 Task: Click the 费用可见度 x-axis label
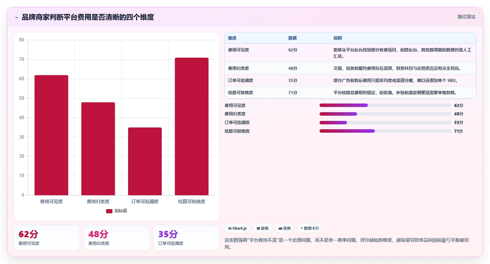52,201
